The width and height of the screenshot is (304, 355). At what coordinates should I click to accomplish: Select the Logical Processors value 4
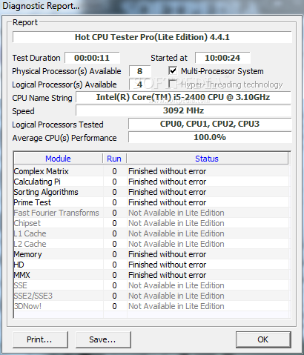pos(139,84)
